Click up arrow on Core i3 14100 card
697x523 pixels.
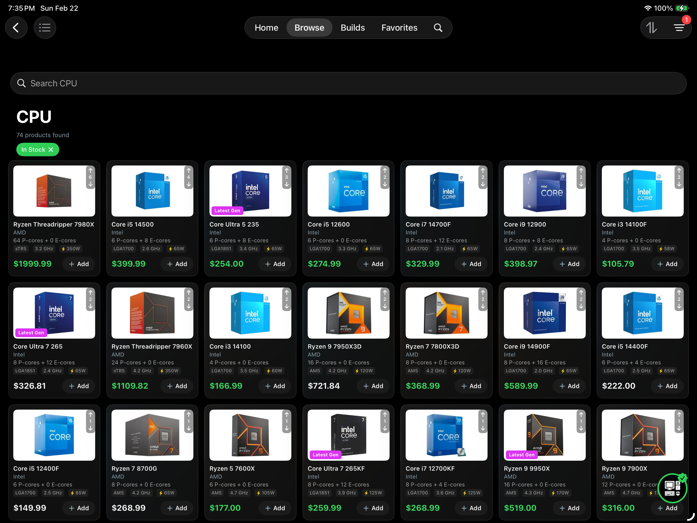point(287,292)
